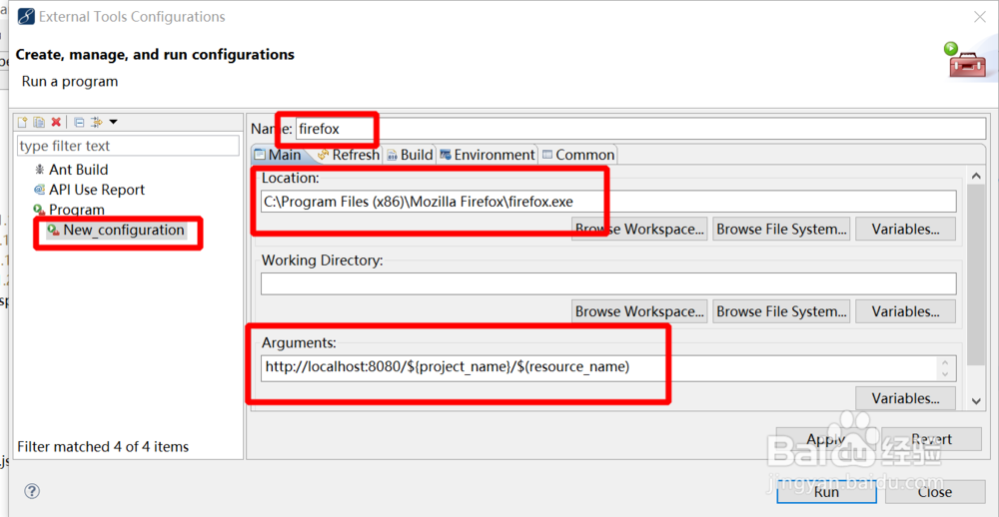Click the API Use Report icon

pyautogui.click(x=40, y=190)
